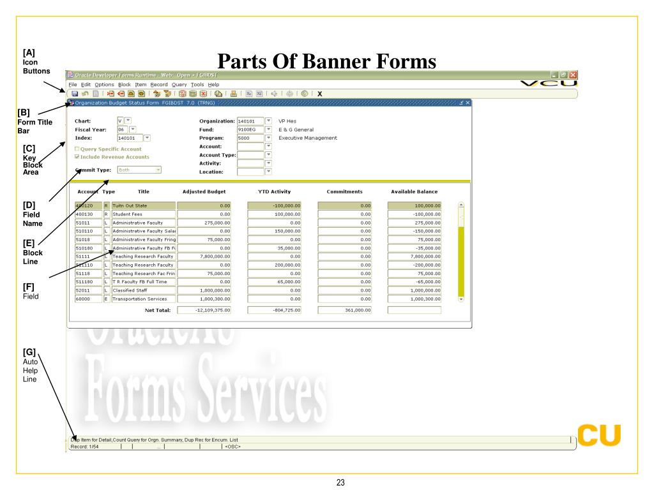Click the Previous Block icon
This screenshot has width=654, height=490.
(157, 94)
